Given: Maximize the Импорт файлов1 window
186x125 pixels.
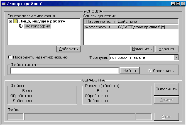Looking at the screenshot, I should [178, 4].
